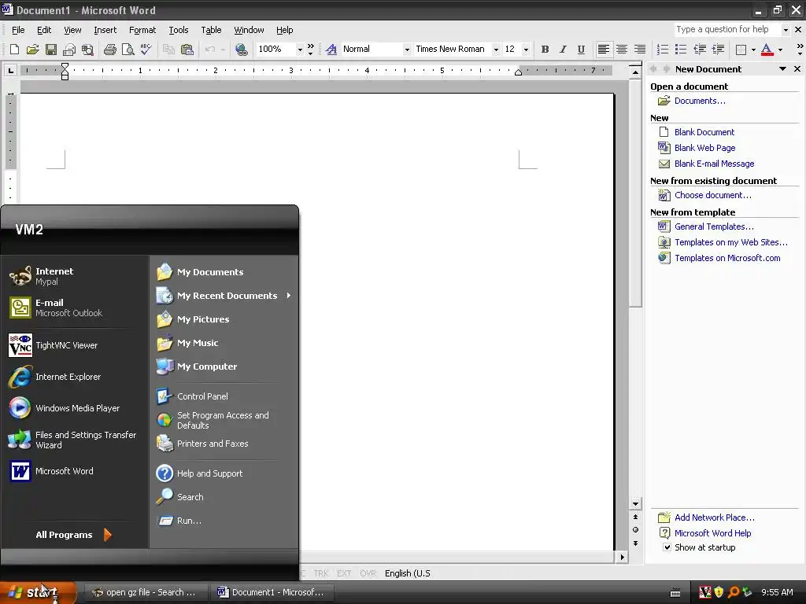Click the Open folder toolbar icon
This screenshot has height=604, width=806.
[x=32, y=50]
